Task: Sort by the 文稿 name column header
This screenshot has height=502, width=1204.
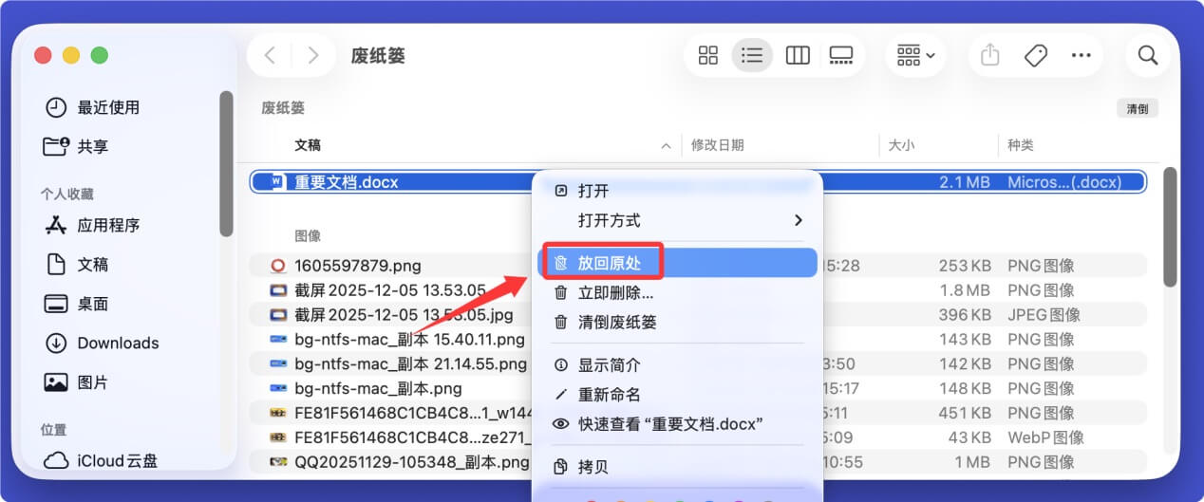Action: [308, 145]
